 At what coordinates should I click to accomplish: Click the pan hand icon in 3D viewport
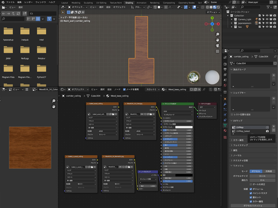(218, 40)
